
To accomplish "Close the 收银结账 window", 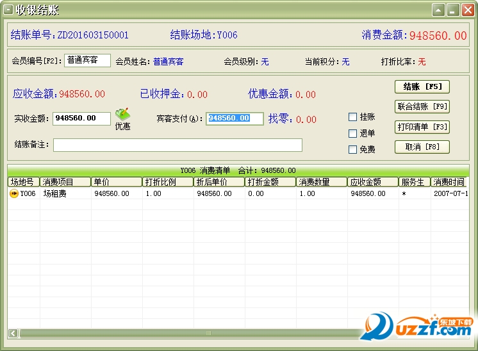I will [468, 10].
